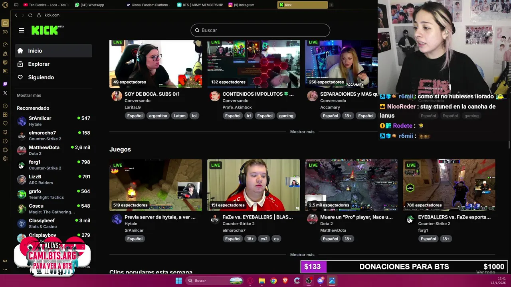The height and width of the screenshot is (287, 511).
Task: Open the Dota 2 MatthewDota stream thumbnail
Action: [x=351, y=185]
